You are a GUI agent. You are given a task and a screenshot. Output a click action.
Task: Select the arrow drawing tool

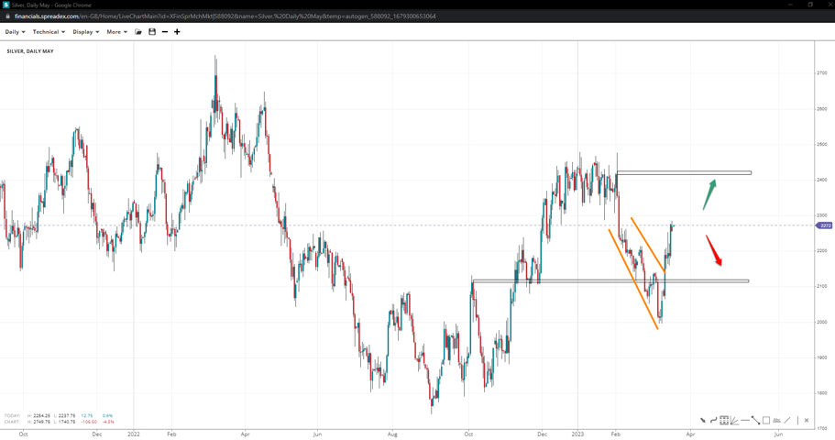coord(703,421)
